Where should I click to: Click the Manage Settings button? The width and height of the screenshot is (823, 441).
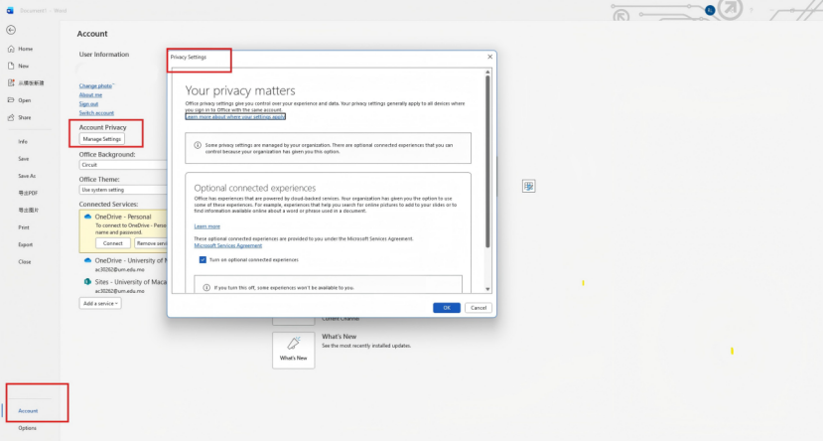coord(102,139)
